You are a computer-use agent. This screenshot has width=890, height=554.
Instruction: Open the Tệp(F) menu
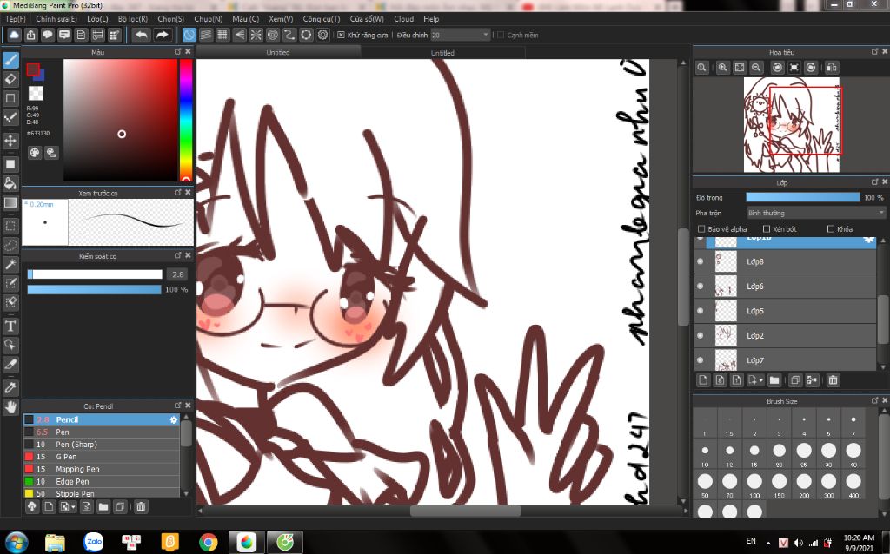16,19
